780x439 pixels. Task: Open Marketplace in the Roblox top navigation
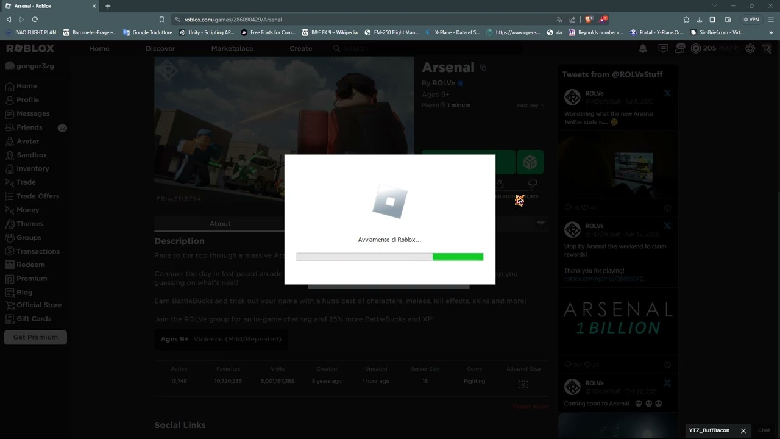point(232,48)
